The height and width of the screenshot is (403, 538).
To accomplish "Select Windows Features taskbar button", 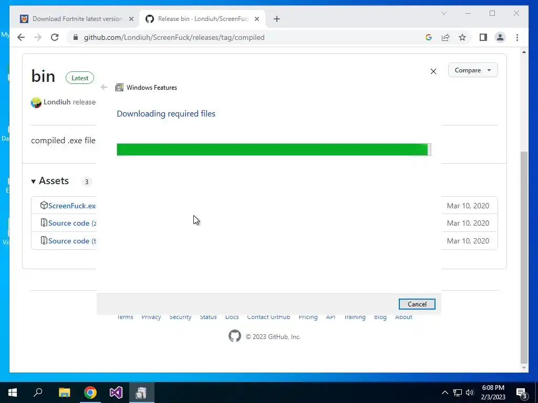I will [141, 393].
